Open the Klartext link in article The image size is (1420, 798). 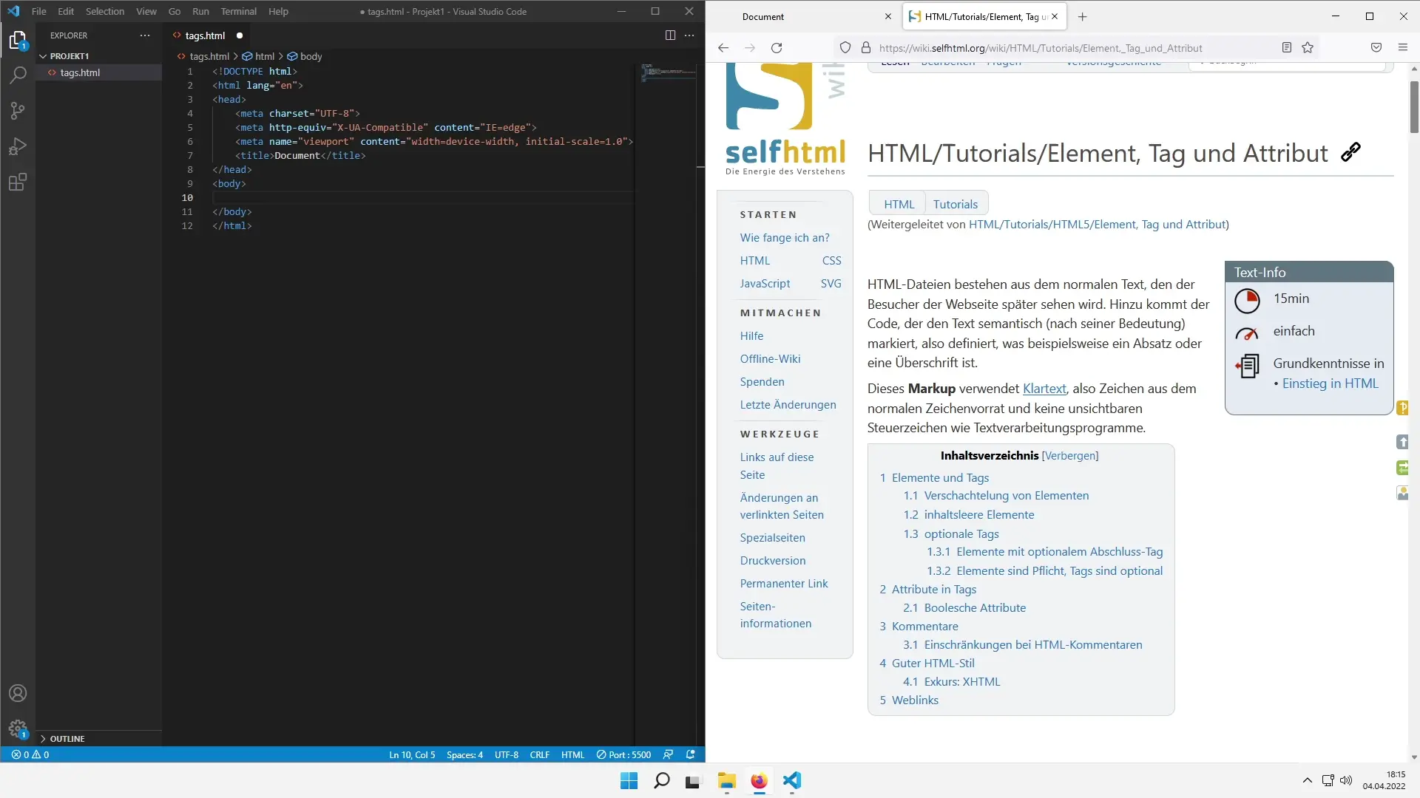tap(1044, 389)
